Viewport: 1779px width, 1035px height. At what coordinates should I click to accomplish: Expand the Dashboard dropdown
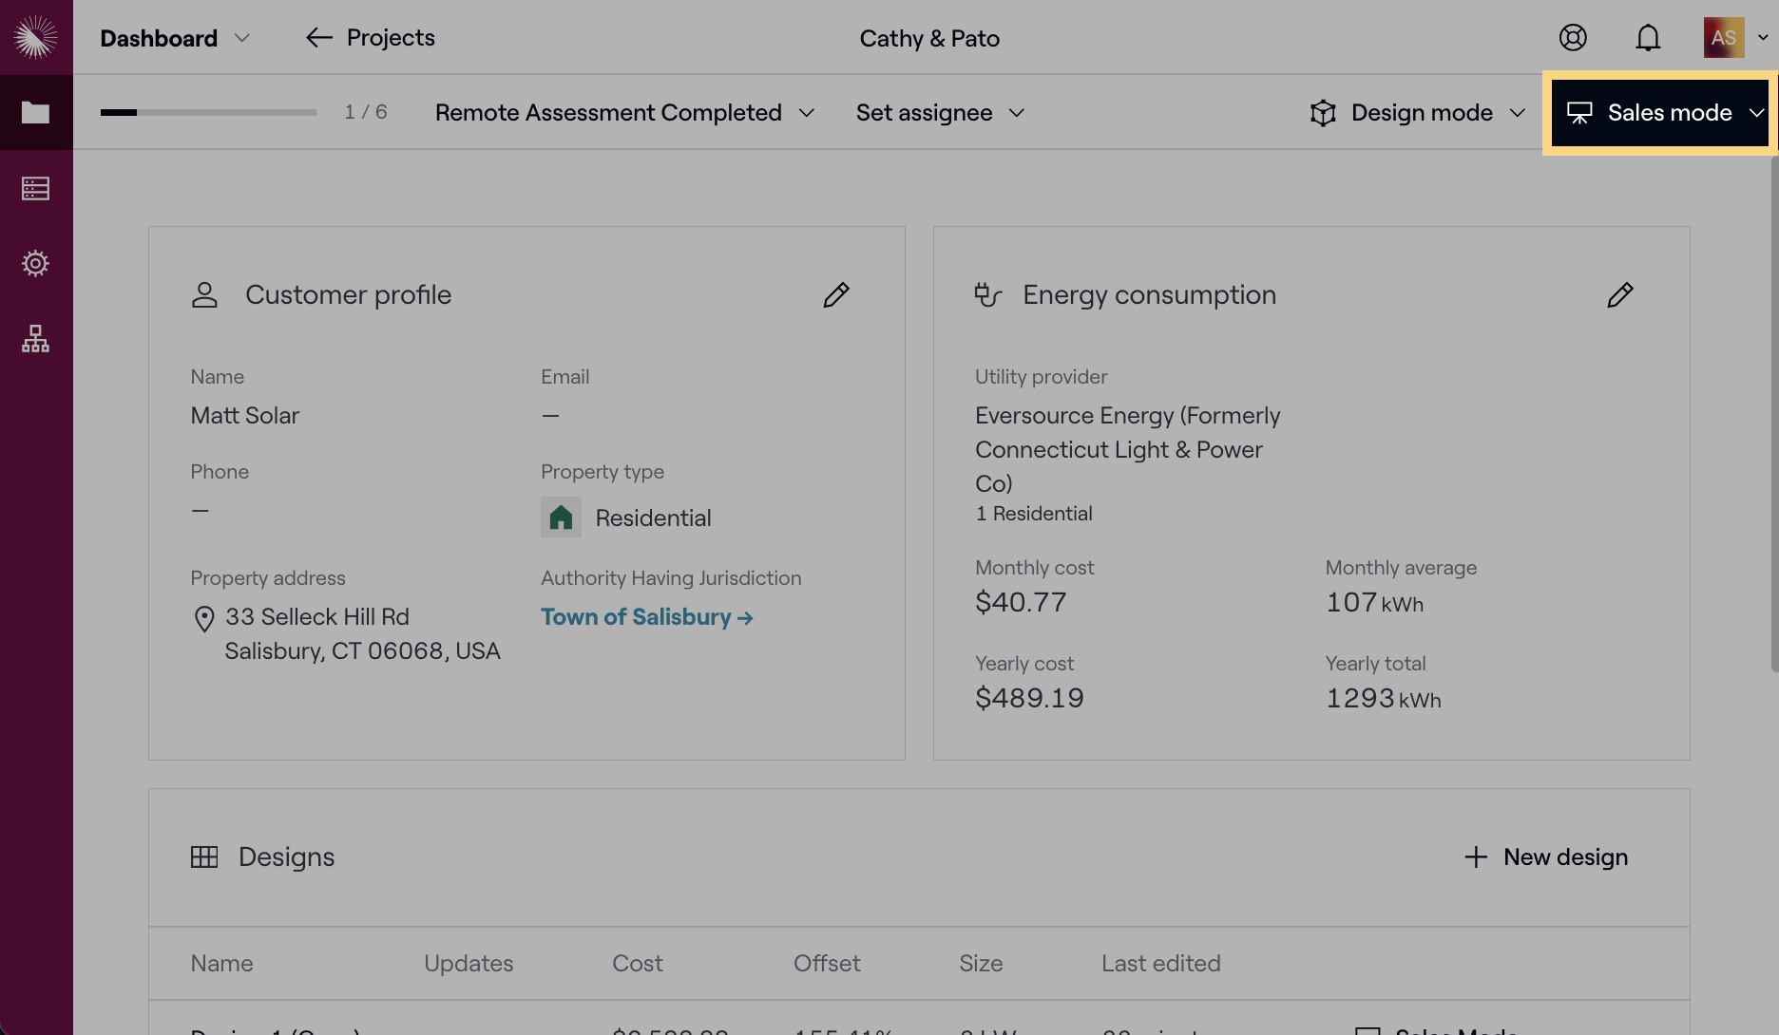point(175,38)
